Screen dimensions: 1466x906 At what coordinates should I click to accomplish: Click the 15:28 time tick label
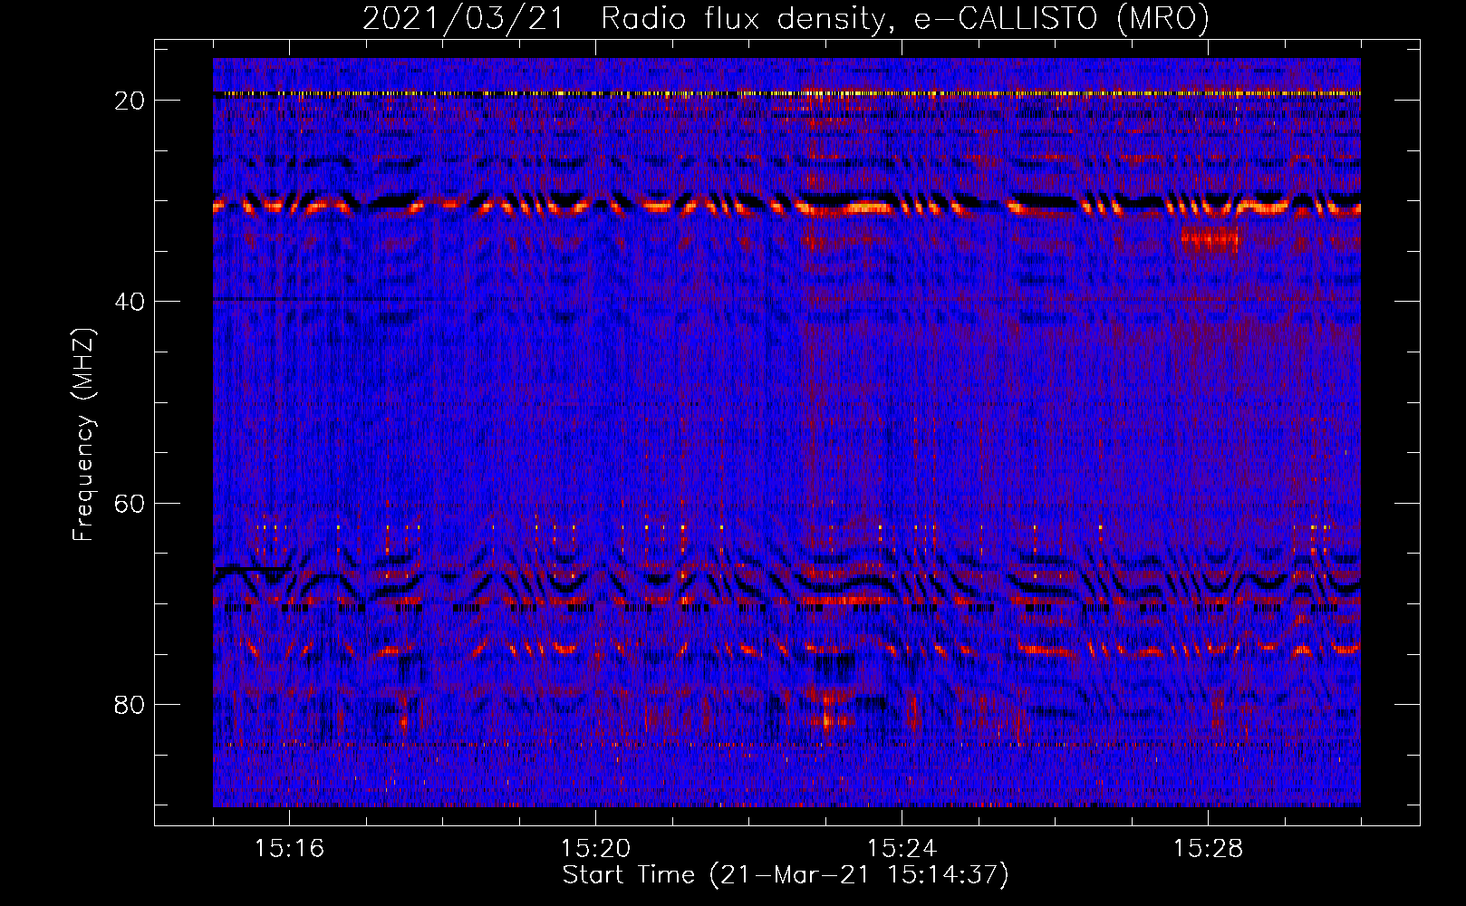[1208, 849]
